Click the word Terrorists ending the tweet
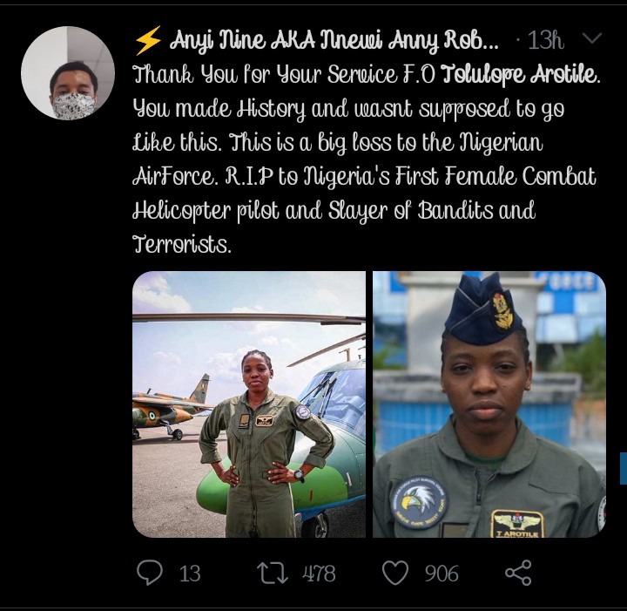627x611 pixels. 182,244
